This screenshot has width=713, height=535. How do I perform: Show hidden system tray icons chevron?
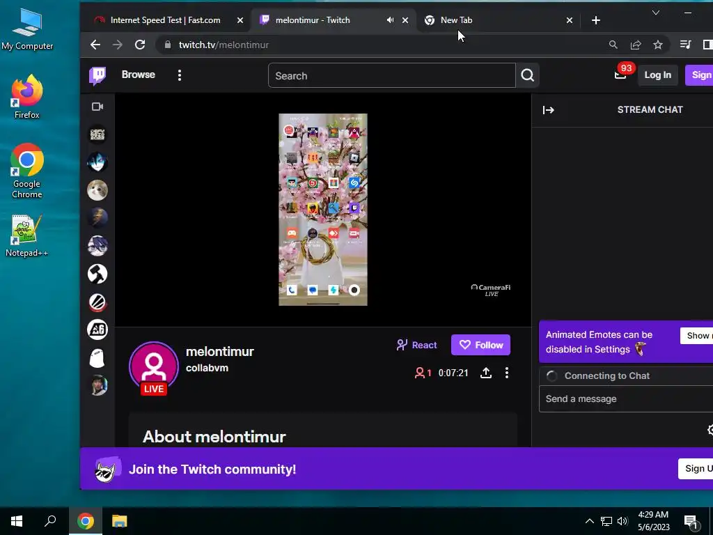[x=589, y=521]
